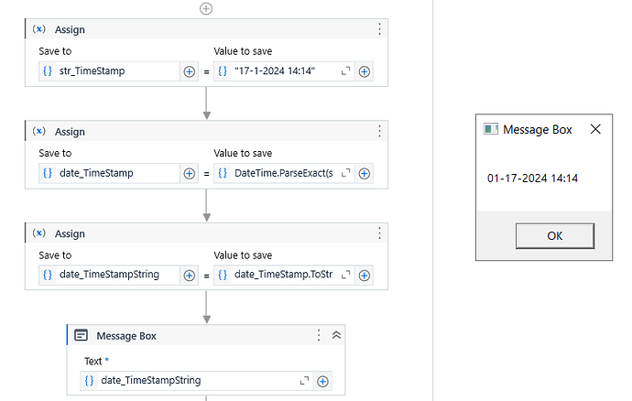
Task: Click plus button beside str_TimeStamp field
Action: (x=190, y=71)
